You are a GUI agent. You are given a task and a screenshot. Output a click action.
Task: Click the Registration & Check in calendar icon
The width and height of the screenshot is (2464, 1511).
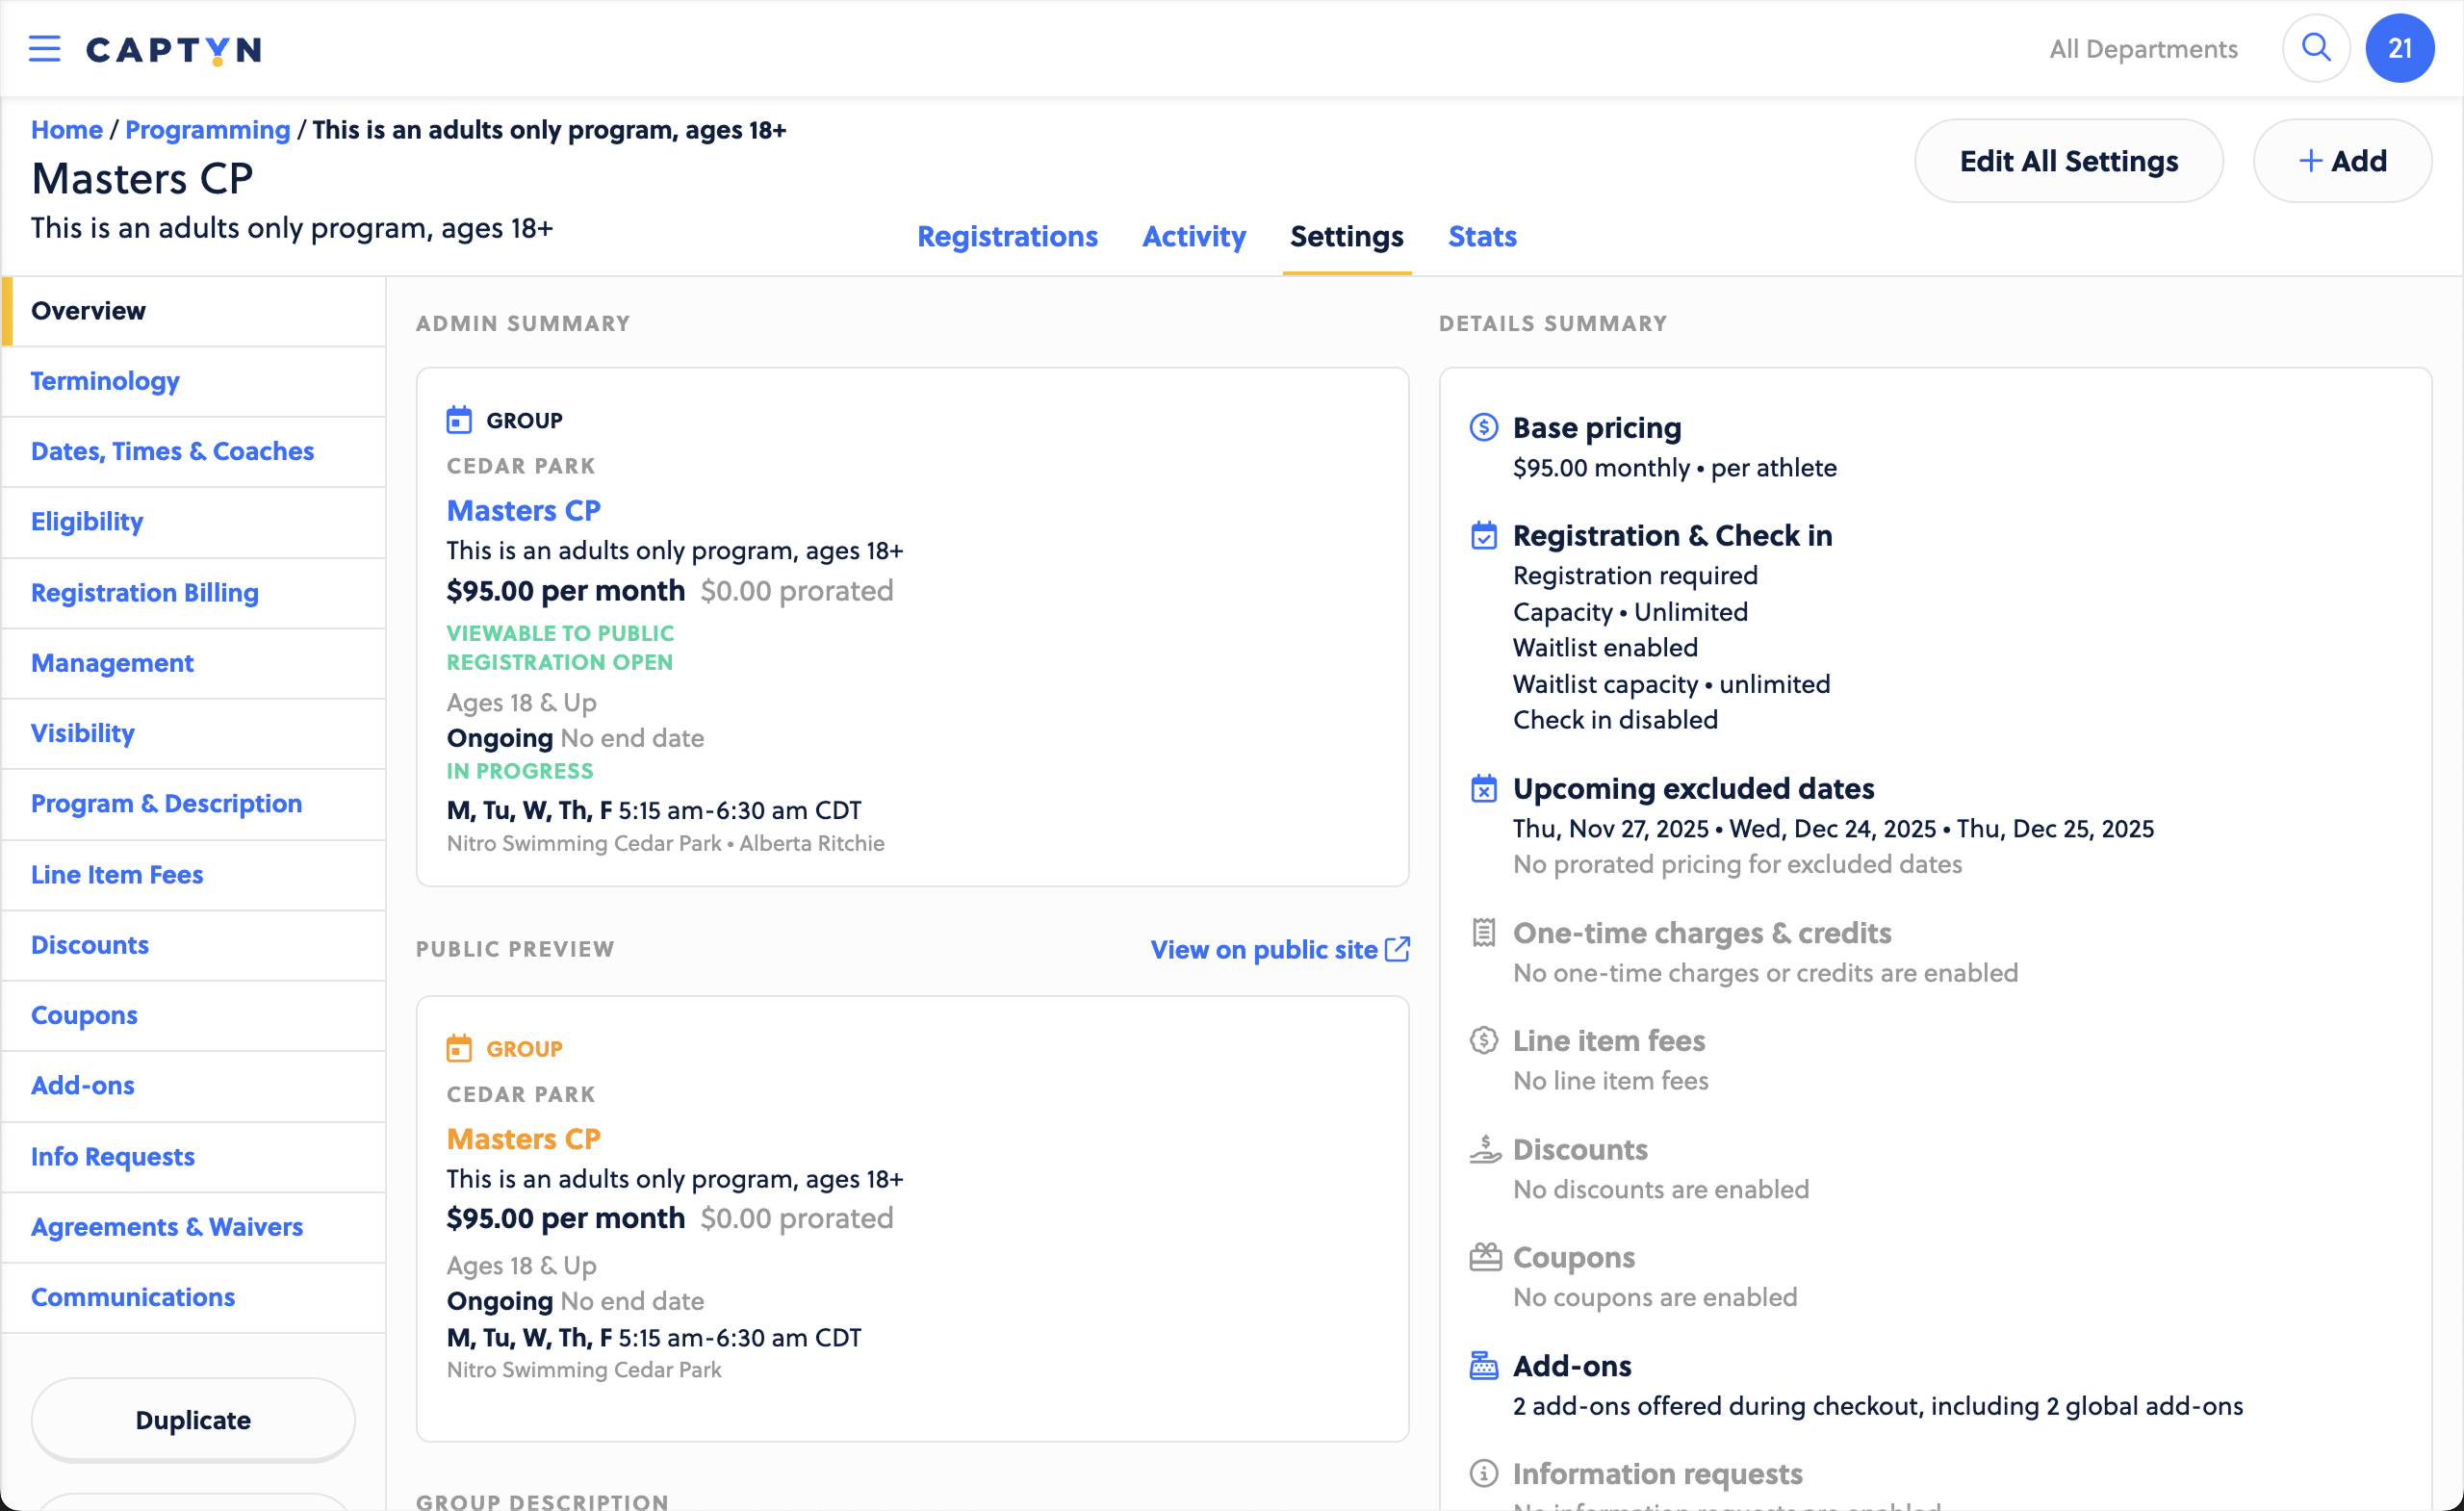tap(1483, 536)
